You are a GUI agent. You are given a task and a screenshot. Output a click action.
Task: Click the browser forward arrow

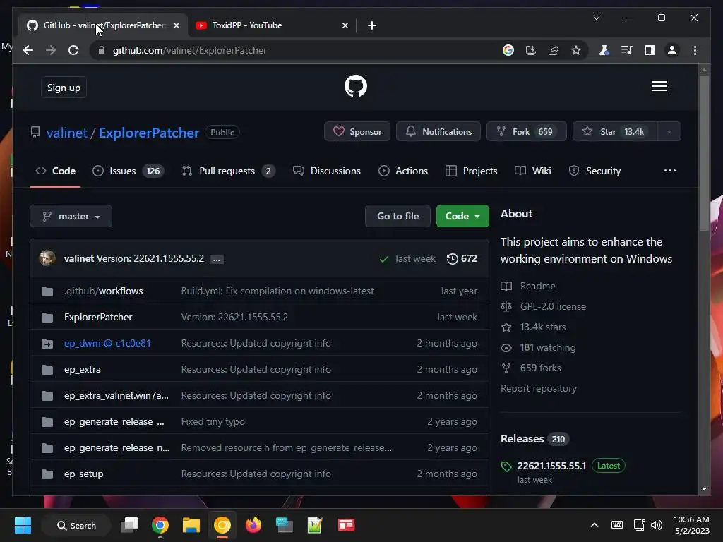[x=51, y=50]
